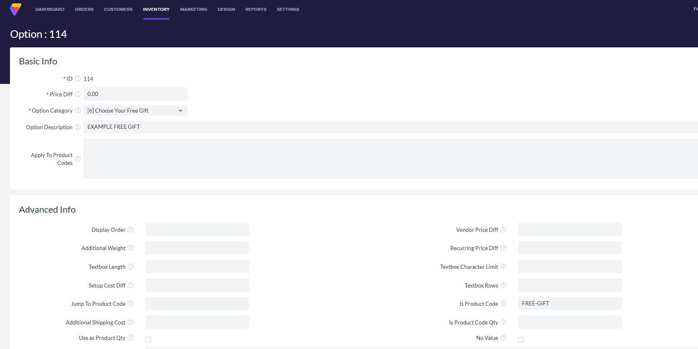Screen dimensions: 698x349
Task: Click help icon beside Additional Weight
Action: tap(131, 248)
